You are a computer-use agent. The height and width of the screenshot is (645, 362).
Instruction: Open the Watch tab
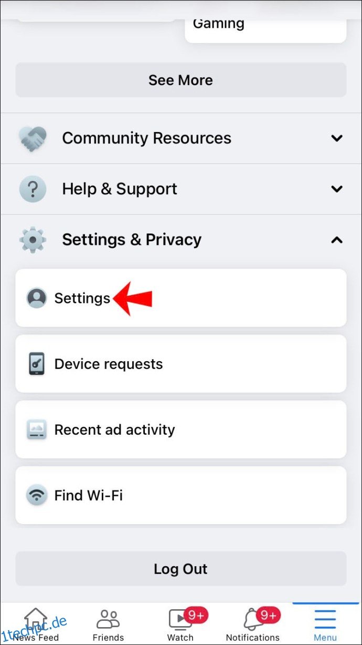click(x=180, y=624)
